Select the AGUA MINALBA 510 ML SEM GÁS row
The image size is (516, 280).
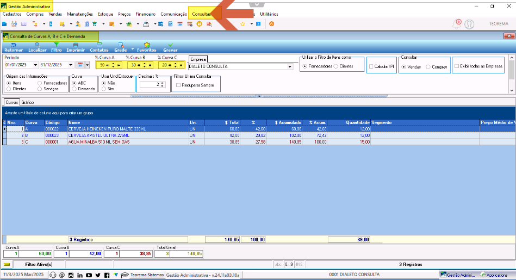pos(259,142)
